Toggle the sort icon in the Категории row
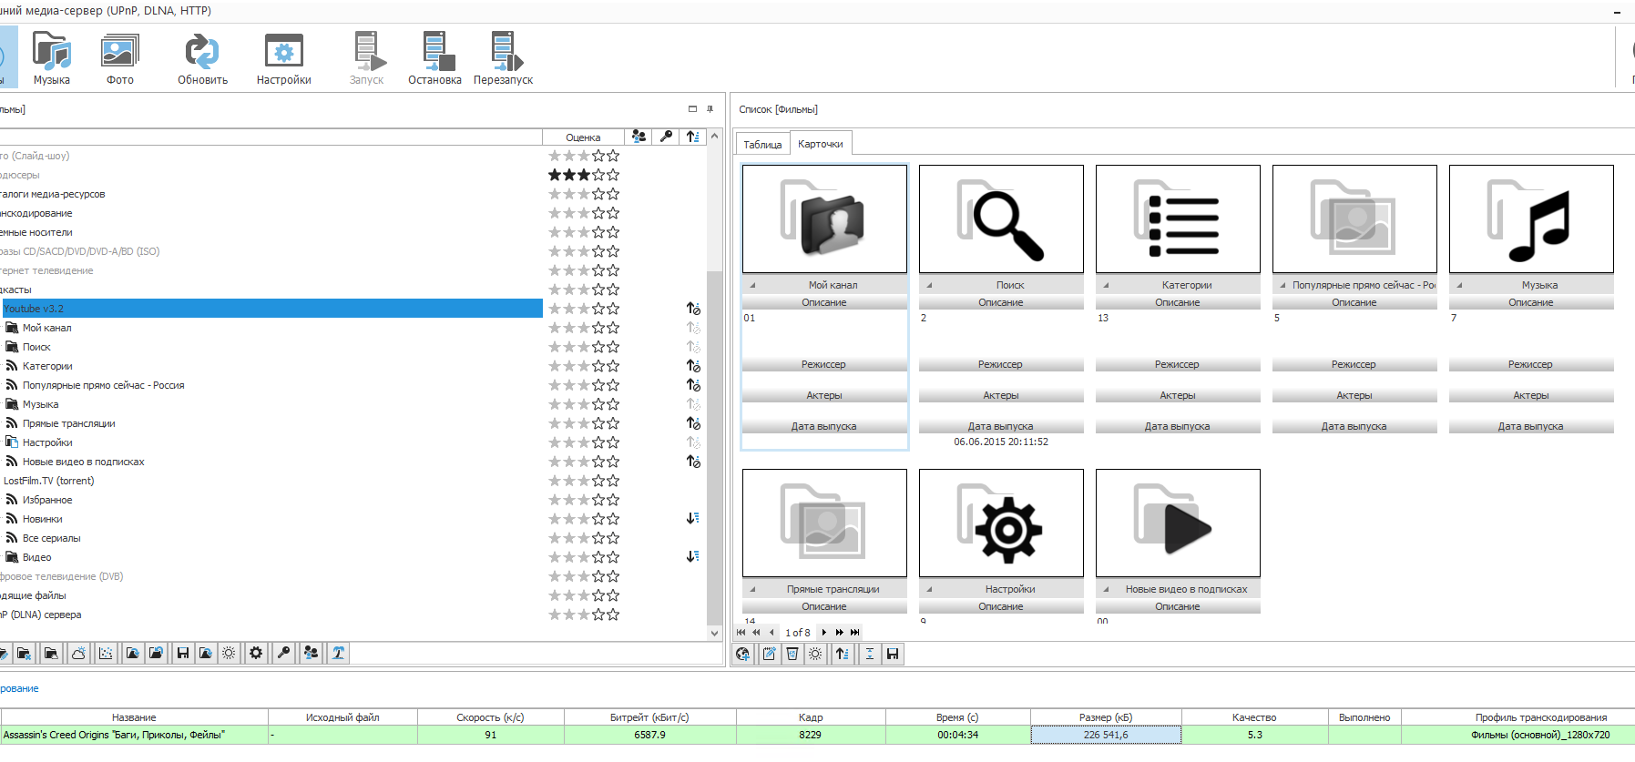The image size is (1635, 762). [693, 366]
